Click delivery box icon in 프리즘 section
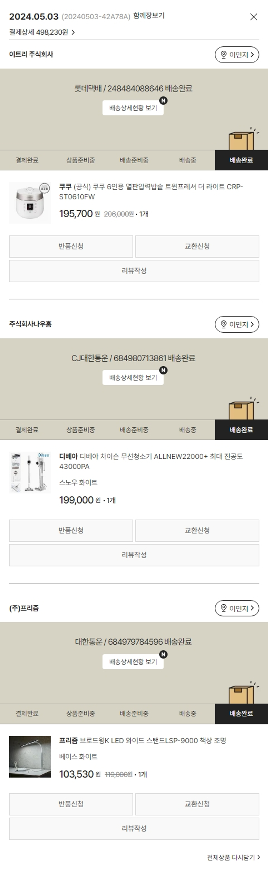The height and width of the screenshot is (872, 268). pos(241,694)
